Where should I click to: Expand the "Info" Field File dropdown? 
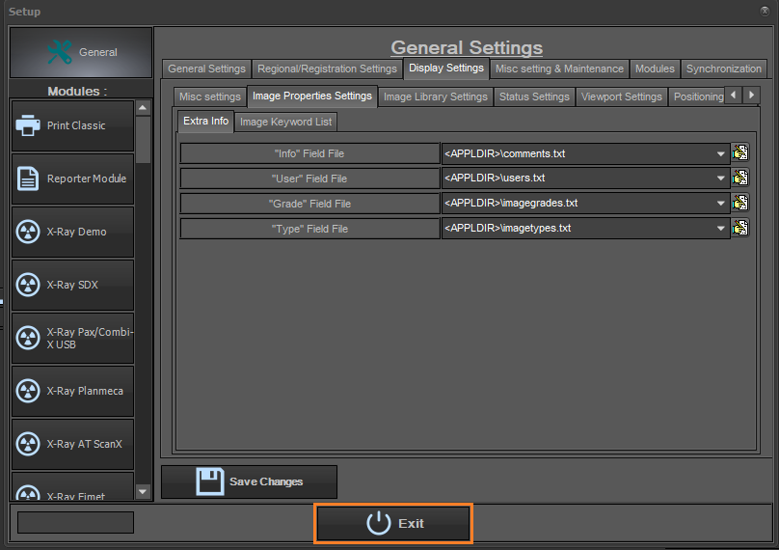(x=721, y=152)
